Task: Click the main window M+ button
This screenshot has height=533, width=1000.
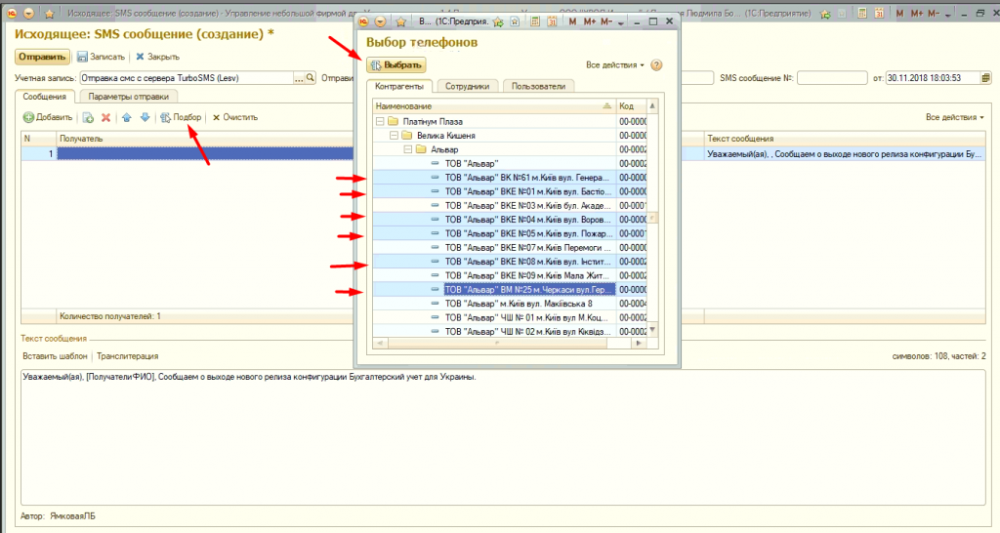Action: click(917, 14)
